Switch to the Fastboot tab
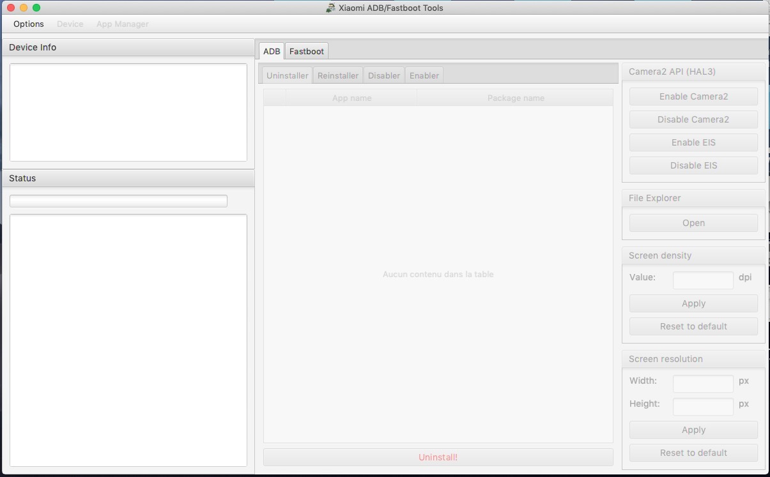Image resolution: width=770 pixels, height=477 pixels. 307,51
